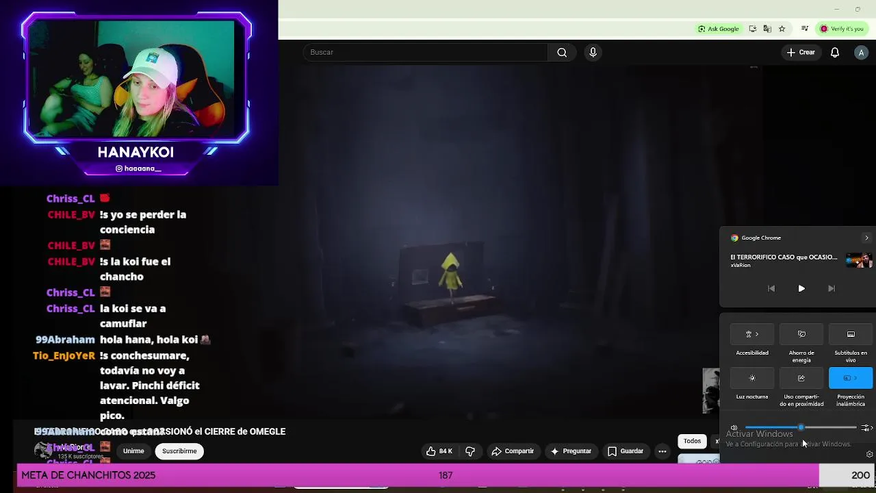
Task: Expand the Google Chrome media panel chevron
Action: [866, 238]
